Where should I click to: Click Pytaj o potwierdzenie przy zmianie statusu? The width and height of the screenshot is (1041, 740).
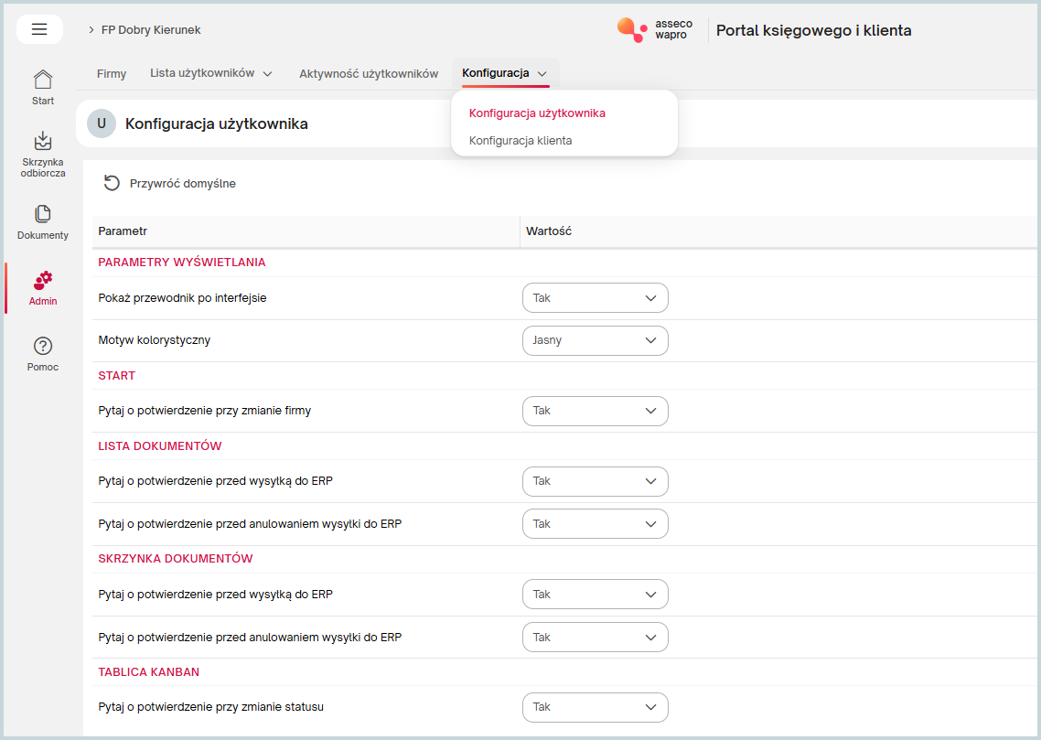click(x=211, y=707)
